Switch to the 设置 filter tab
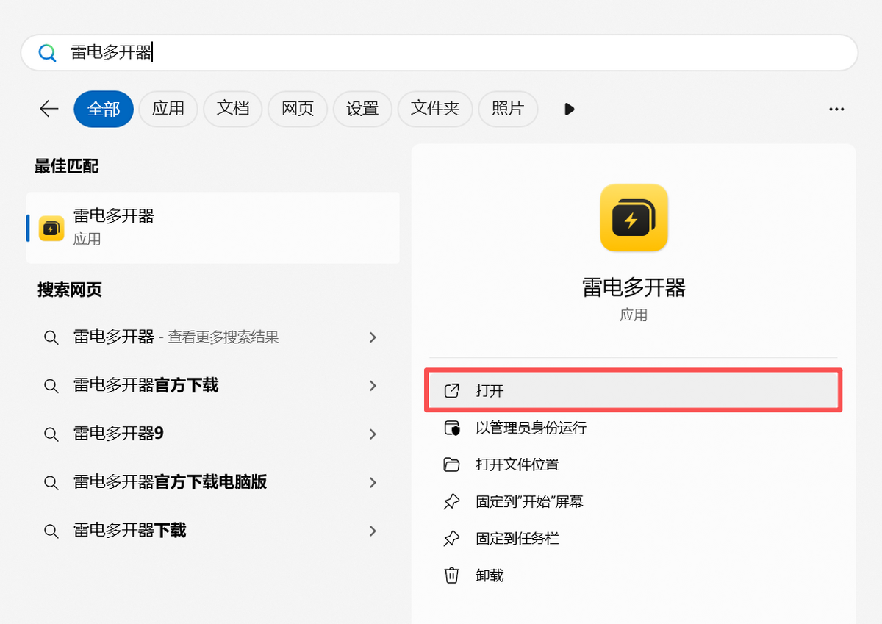882x624 pixels. tap(362, 109)
